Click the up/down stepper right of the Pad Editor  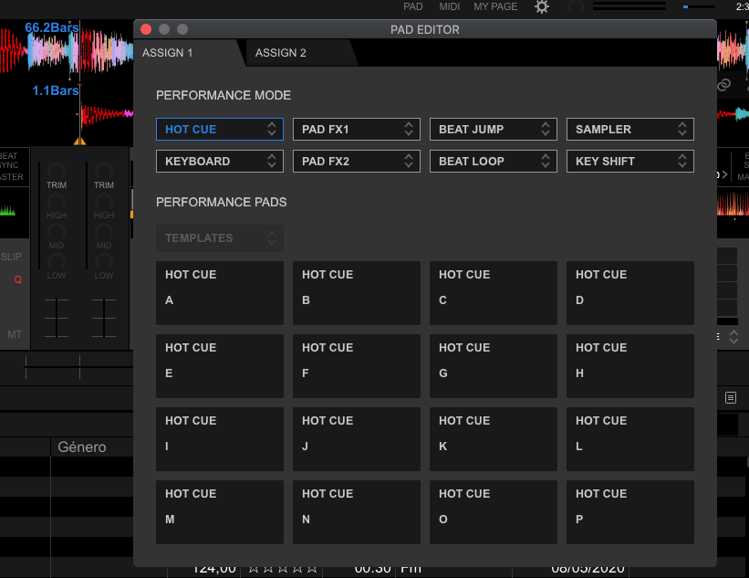pyautogui.click(x=733, y=337)
